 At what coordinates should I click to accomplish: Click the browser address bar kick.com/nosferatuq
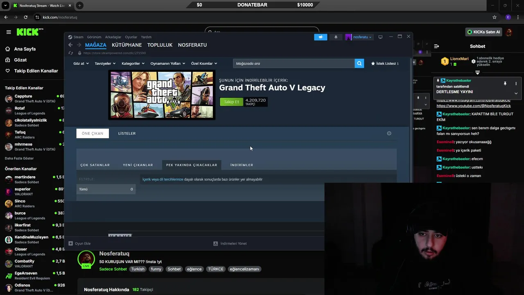(x=60, y=17)
